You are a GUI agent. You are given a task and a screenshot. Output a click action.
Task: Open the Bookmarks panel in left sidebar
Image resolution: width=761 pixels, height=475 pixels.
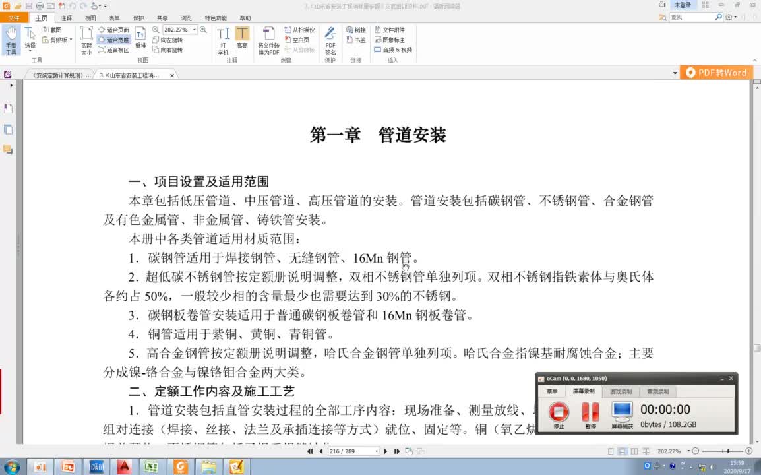coord(9,108)
